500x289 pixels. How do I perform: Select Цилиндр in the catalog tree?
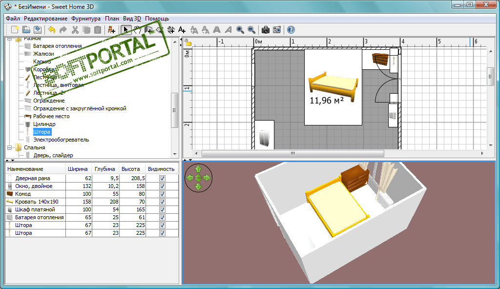(x=44, y=124)
